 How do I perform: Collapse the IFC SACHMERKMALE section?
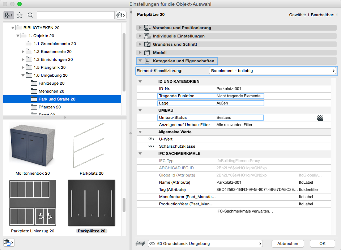140,153
